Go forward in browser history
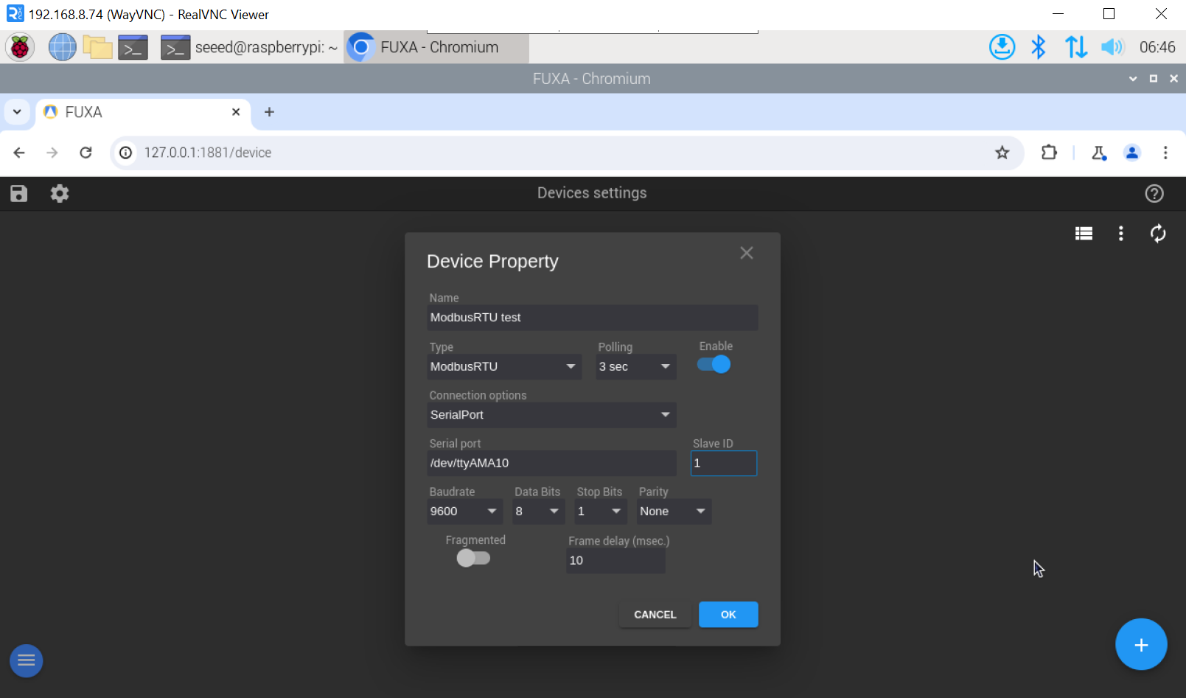The height and width of the screenshot is (698, 1186). (x=52, y=153)
